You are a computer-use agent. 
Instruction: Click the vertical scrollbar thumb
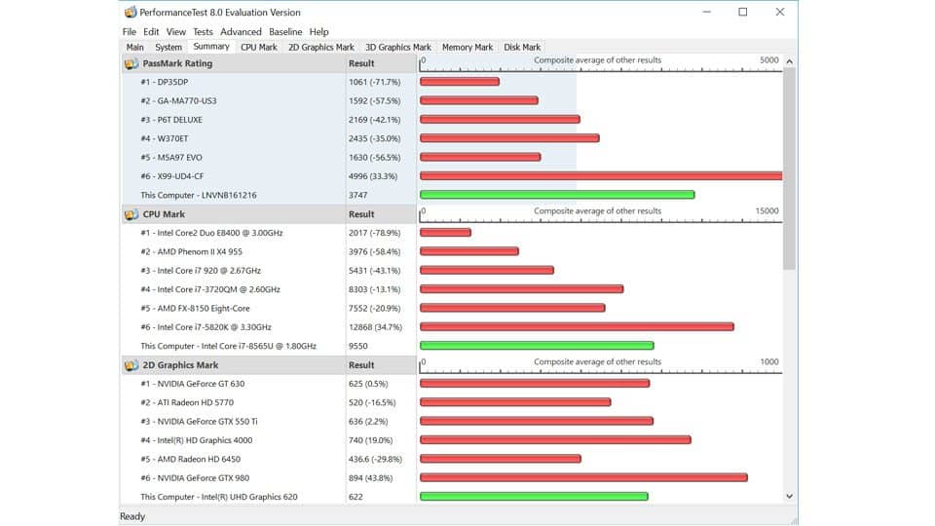click(x=790, y=169)
